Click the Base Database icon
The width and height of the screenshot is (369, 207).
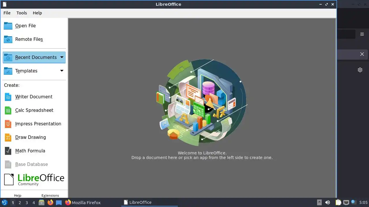pyautogui.click(x=8, y=164)
